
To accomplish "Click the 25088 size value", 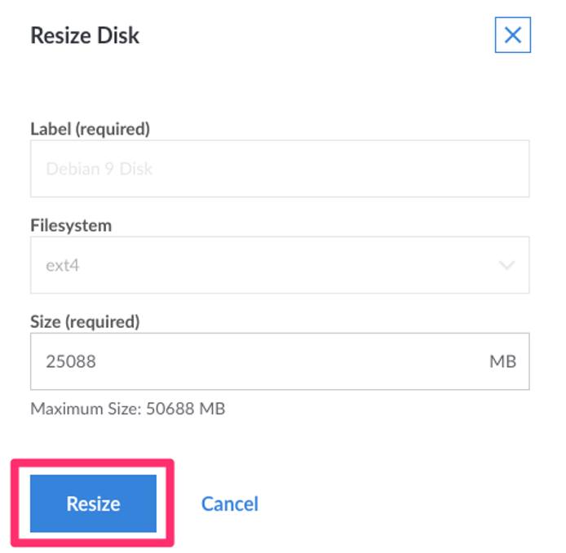I will (x=71, y=361).
